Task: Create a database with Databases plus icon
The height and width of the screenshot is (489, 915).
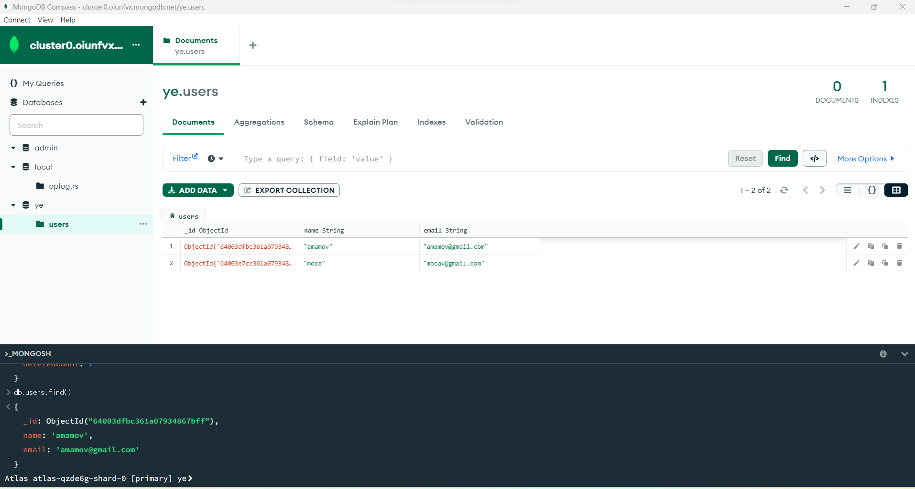Action: (143, 102)
